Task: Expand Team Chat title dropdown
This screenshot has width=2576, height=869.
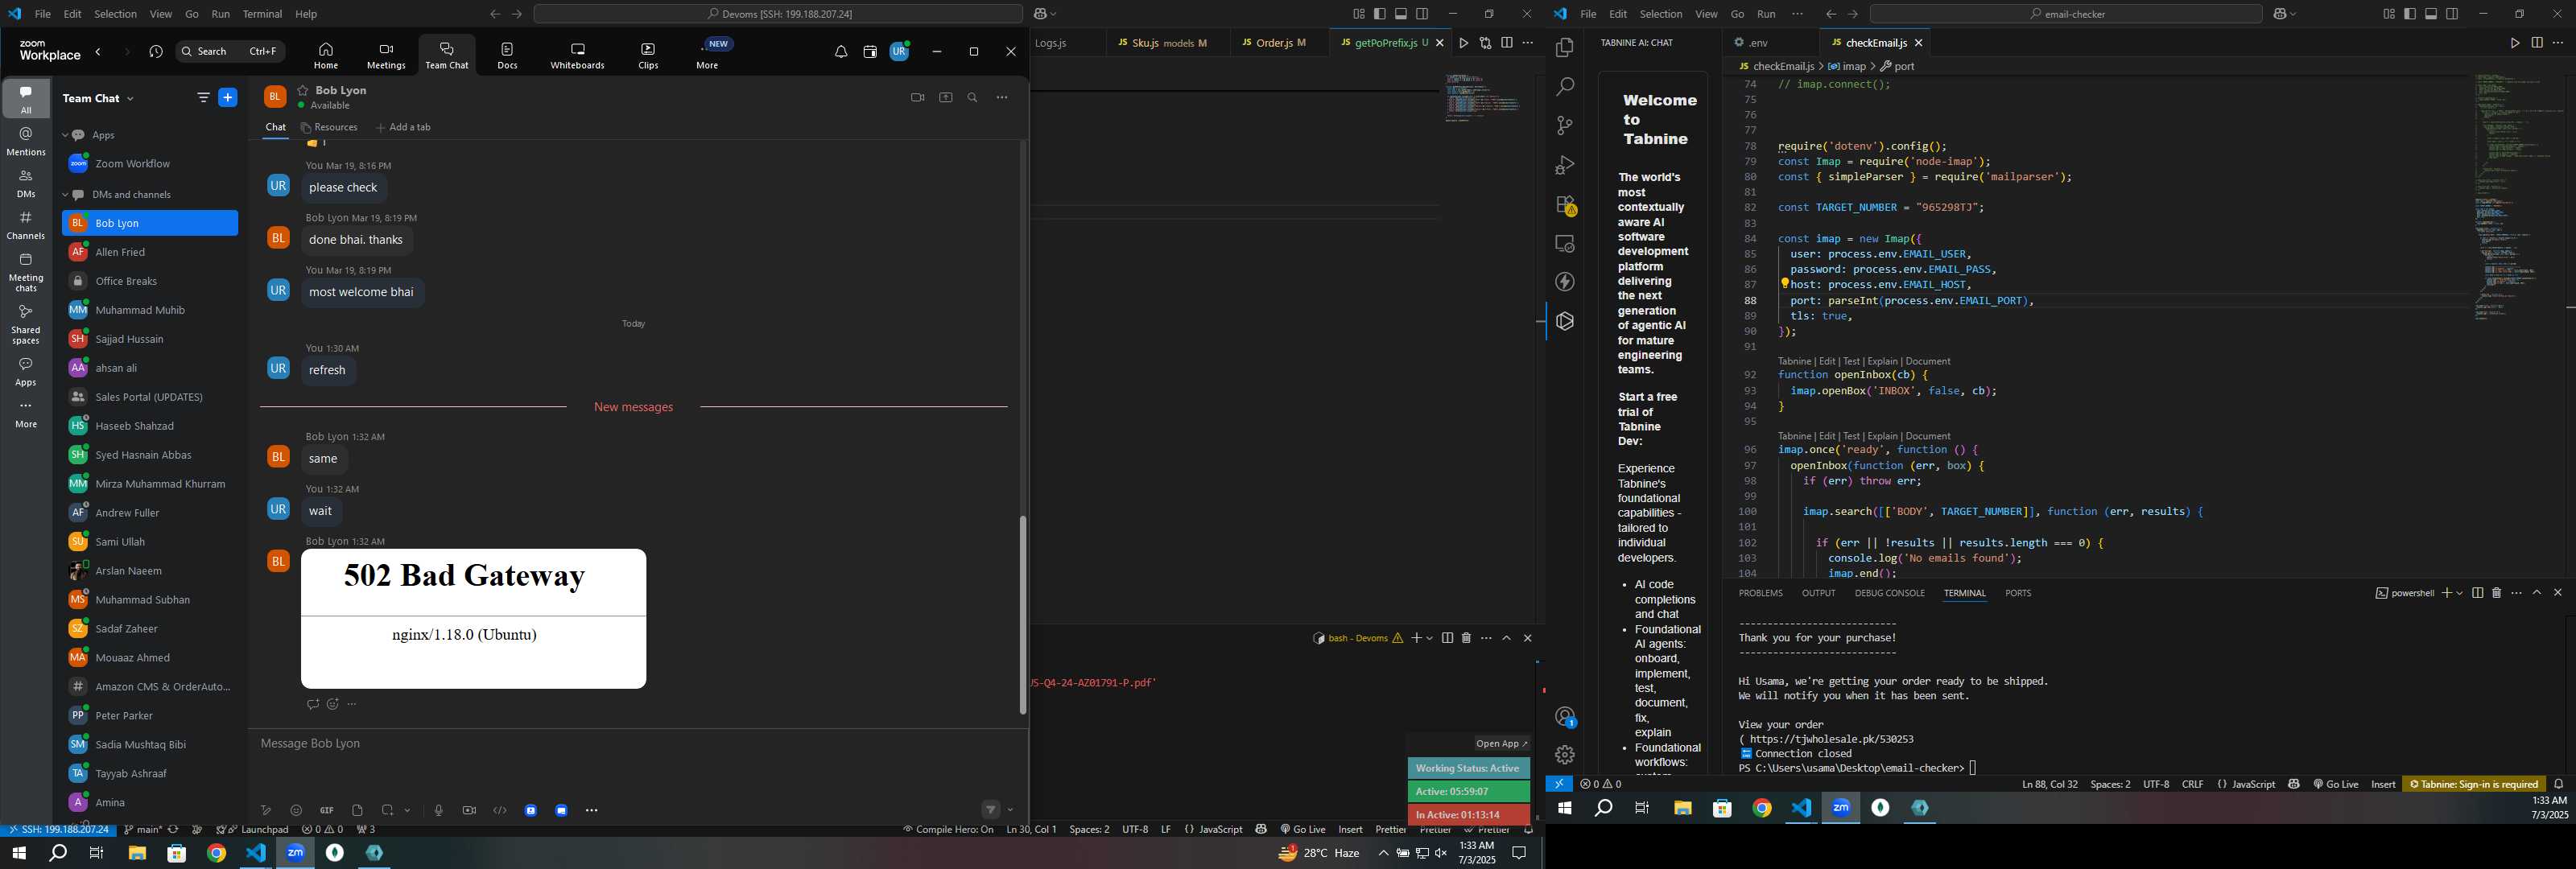Action: [130, 99]
